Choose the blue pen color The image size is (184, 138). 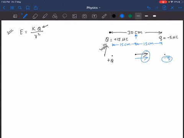tap(122, 16)
